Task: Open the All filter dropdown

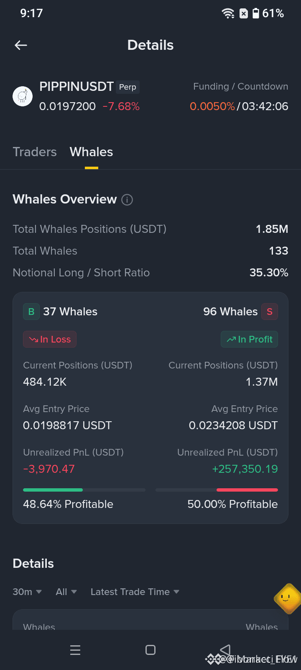Action: 66,592
